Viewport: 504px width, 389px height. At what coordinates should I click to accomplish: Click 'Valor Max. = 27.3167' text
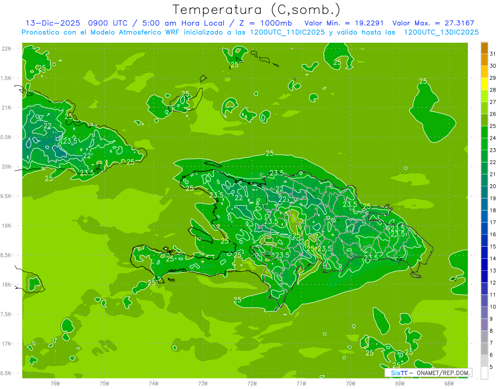(433, 23)
